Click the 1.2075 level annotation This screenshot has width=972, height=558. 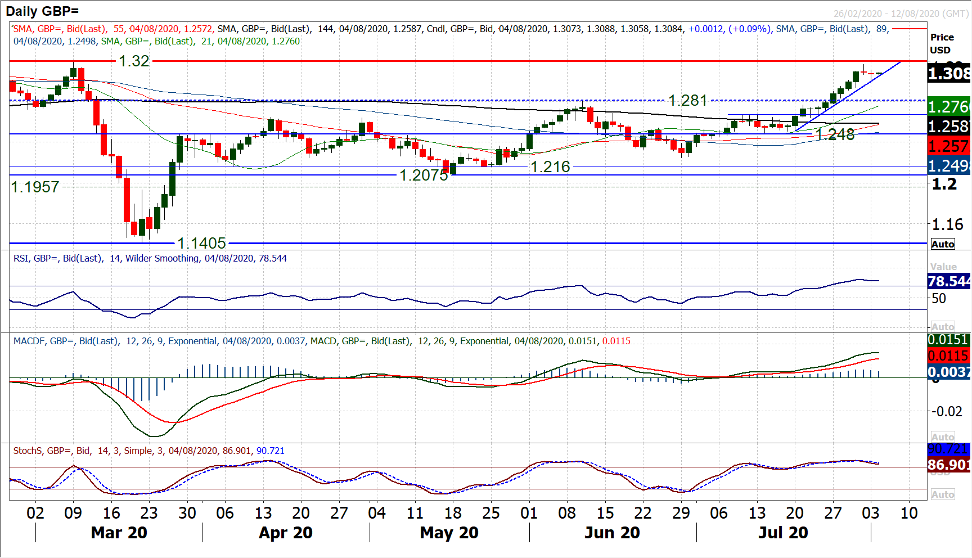pyautogui.click(x=424, y=175)
